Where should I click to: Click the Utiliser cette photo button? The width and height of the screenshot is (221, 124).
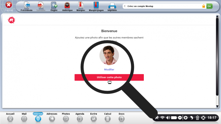tap(109, 77)
